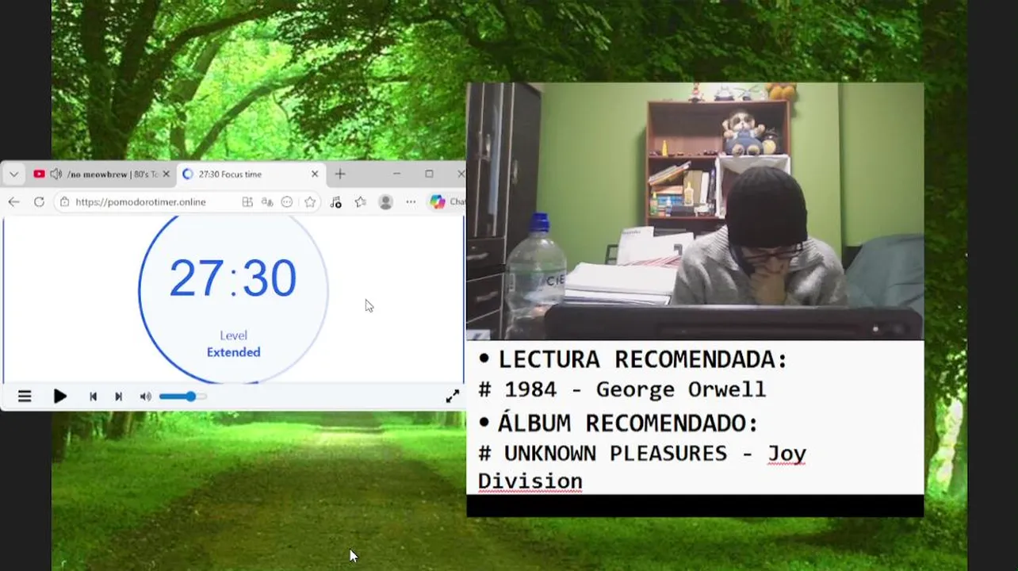Open browser Settings and more menu

[x=411, y=202]
